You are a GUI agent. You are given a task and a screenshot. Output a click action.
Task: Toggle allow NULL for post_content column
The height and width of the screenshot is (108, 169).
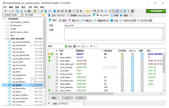click(132, 67)
